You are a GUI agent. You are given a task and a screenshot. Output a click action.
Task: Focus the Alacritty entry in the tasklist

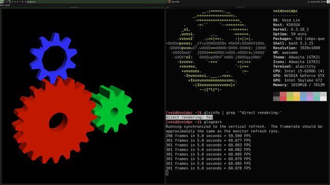(x=237, y=2)
